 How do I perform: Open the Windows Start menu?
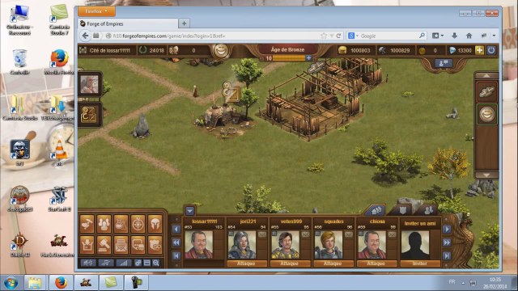pos(11,283)
